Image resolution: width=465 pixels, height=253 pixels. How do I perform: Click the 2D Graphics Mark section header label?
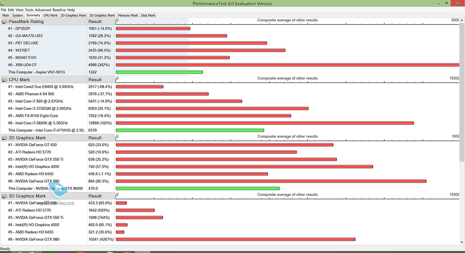[x=27, y=138]
